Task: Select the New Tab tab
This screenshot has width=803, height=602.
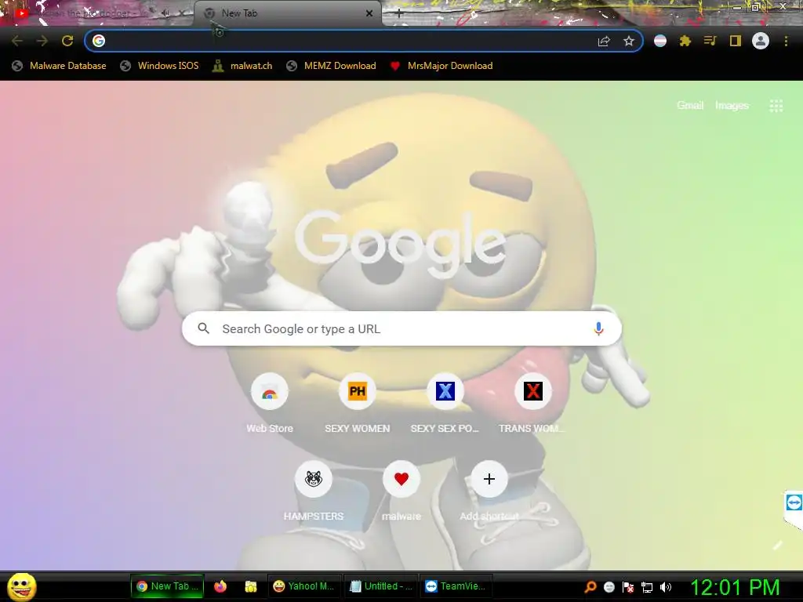Action: coord(287,13)
